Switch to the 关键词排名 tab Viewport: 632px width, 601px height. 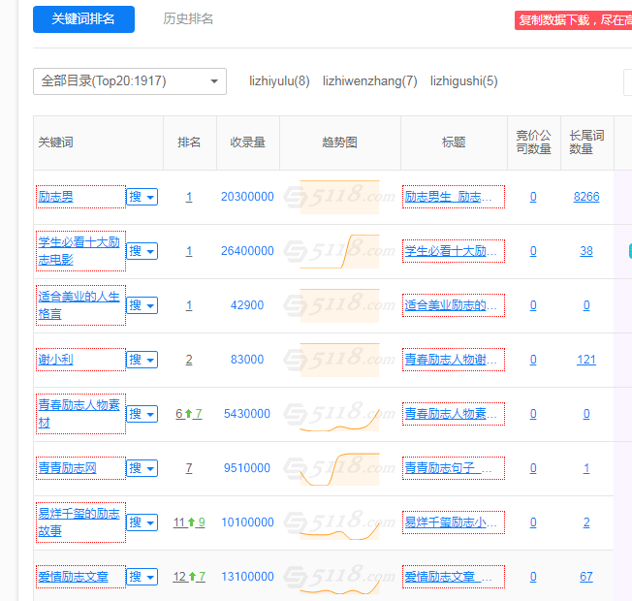coord(83,19)
